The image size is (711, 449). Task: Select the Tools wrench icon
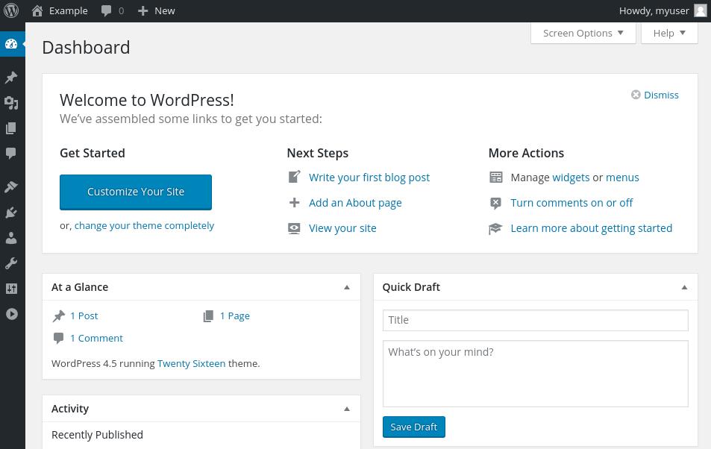[x=11, y=263]
